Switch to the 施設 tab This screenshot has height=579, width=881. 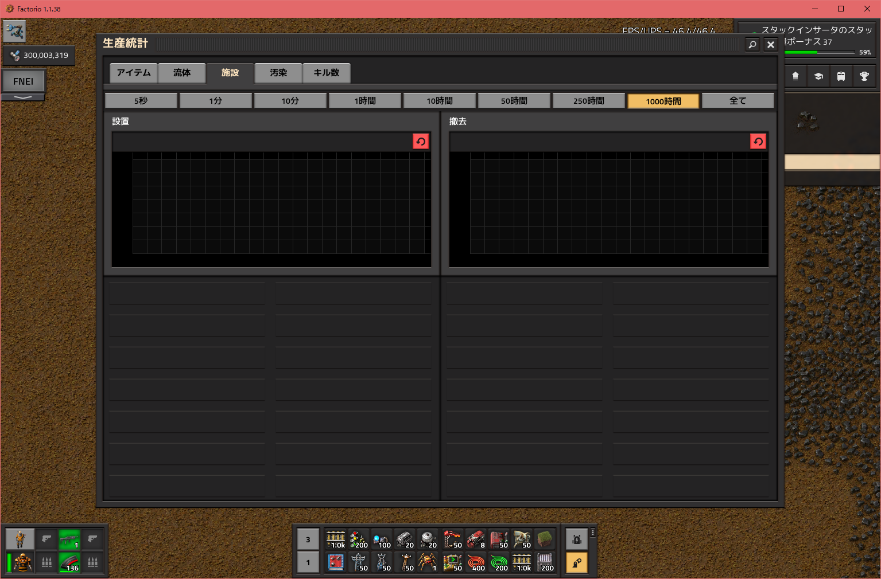230,73
